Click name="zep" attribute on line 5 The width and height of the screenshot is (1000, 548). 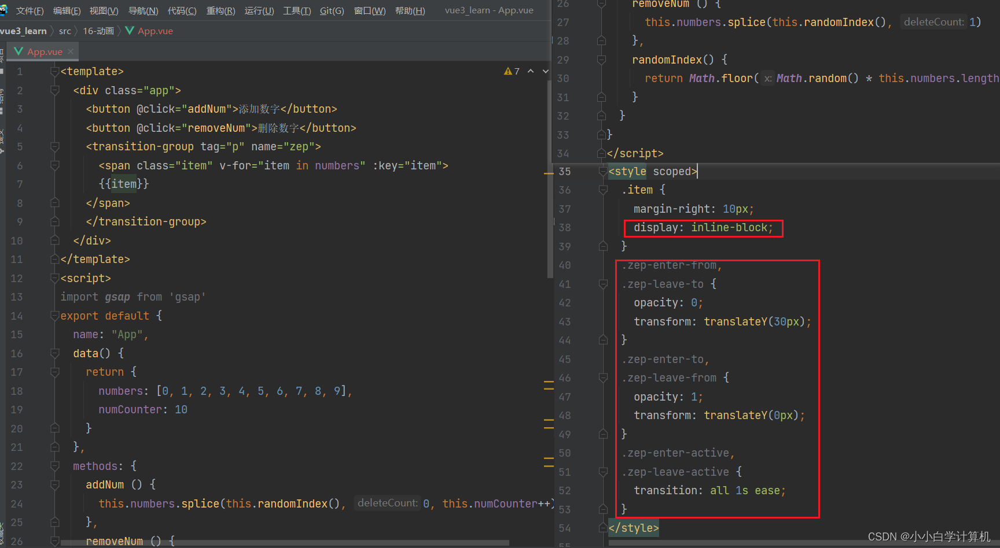pos(282,146)
